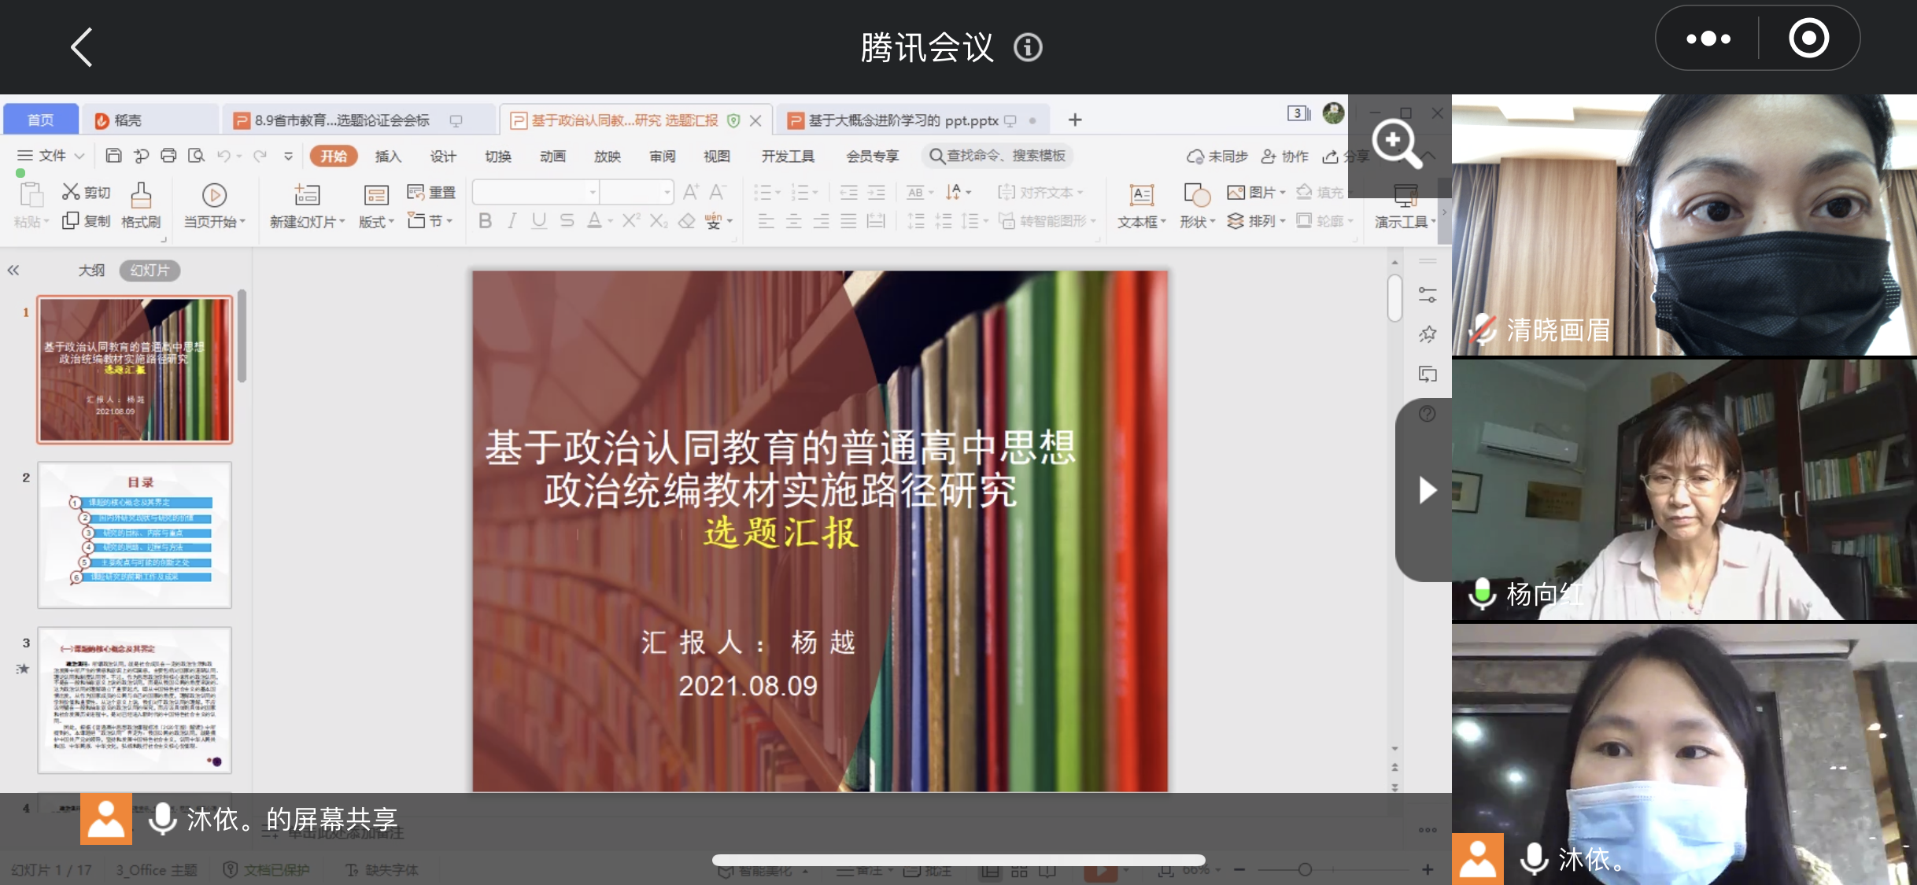Insert 文本框 text box
Screen dimensions: 1917x885
click(x=1141, y=206)
